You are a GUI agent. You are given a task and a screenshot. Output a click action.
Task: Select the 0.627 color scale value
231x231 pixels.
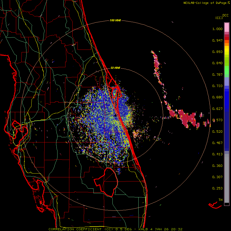[217, 109]
